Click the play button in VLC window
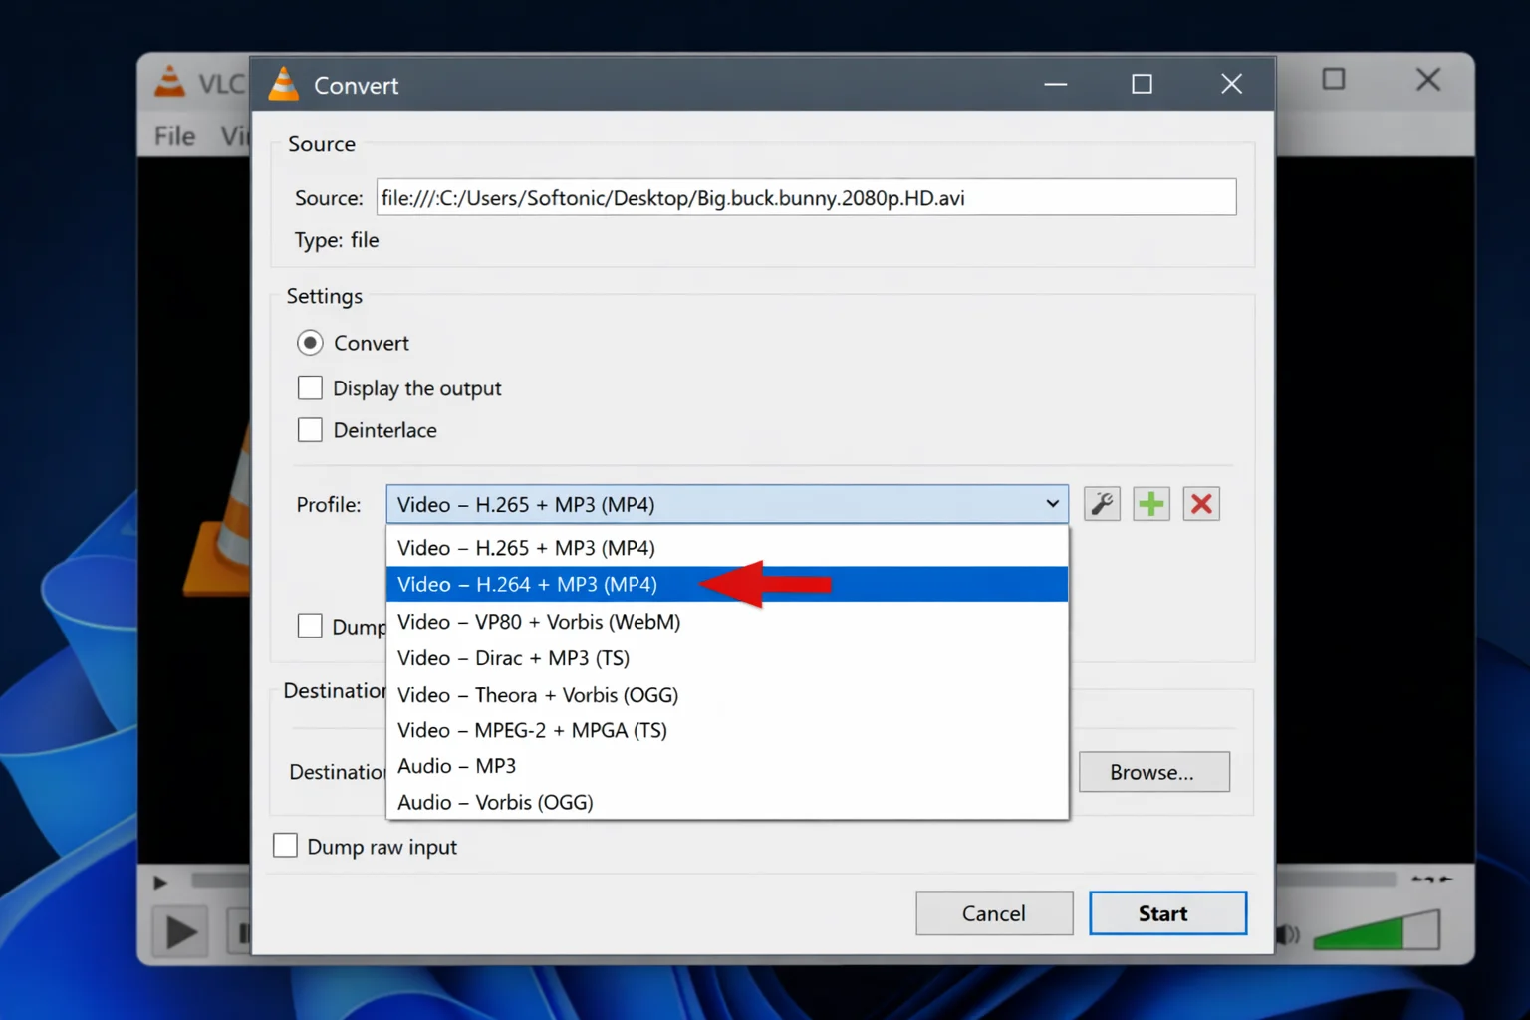1530x1020 pixels. point(180,932)
